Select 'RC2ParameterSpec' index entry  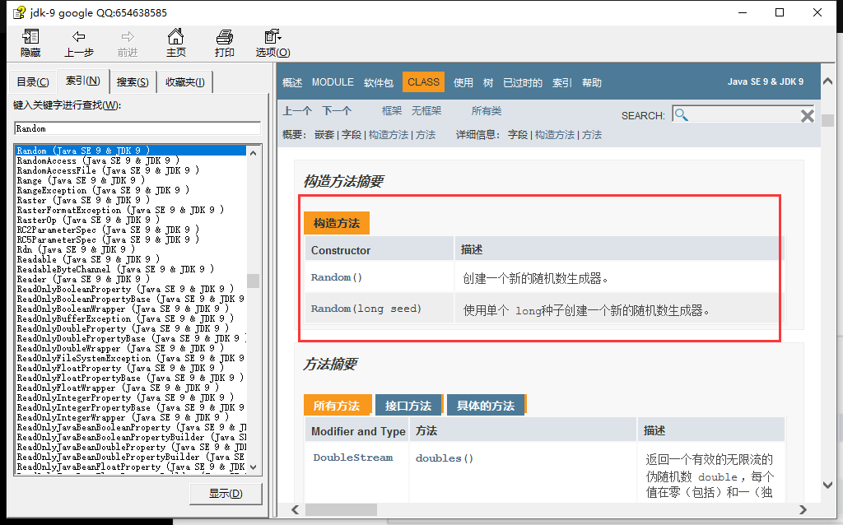tap(108, 230)
